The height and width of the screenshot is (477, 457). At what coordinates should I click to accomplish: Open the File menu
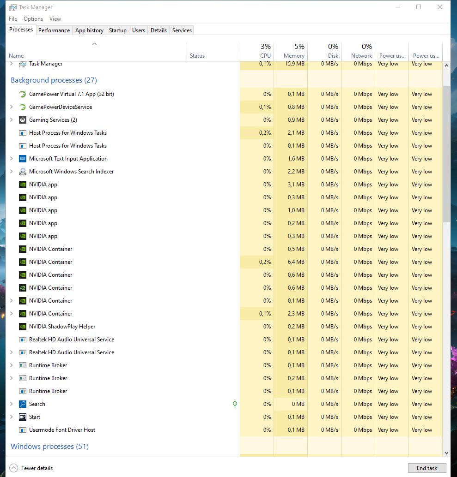13,19
